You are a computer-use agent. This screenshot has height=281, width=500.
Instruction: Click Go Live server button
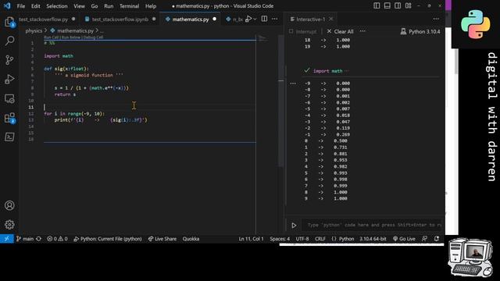pyautogui.click(x=404, y=239)
